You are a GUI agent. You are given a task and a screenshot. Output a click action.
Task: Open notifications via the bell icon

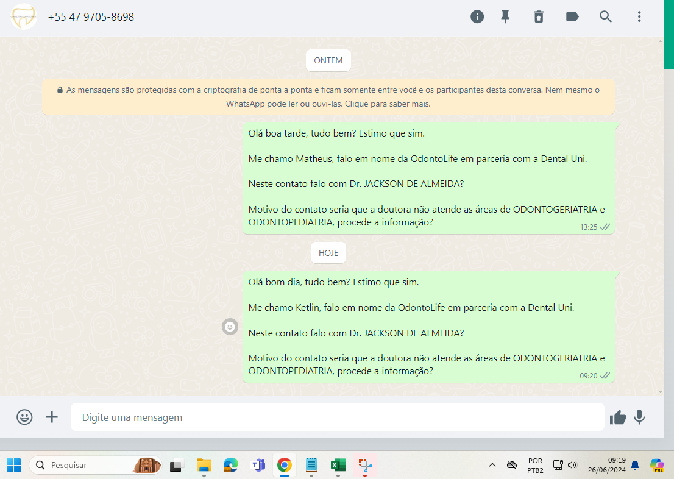(635, 465)
